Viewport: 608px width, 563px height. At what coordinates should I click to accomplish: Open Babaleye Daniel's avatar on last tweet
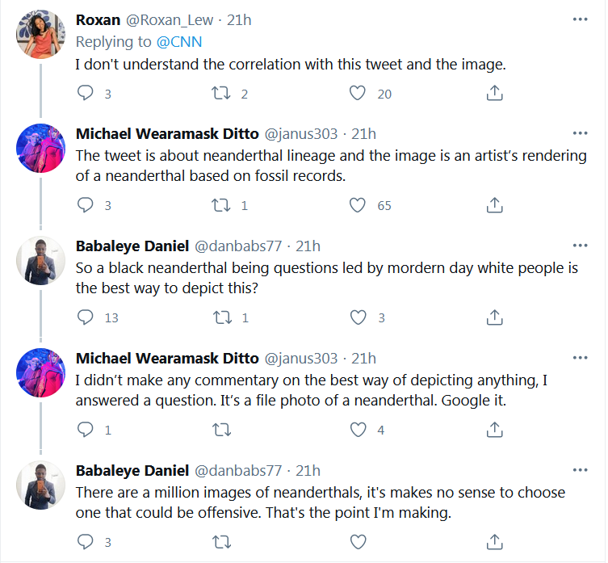click(x=40, y=485)
